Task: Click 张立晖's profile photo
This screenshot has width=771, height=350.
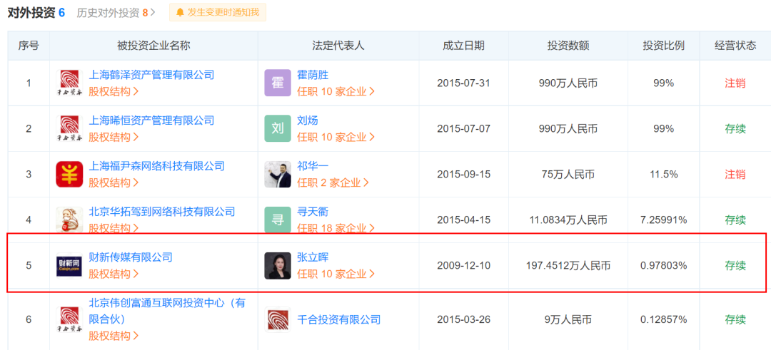Action: click(278, 266)
